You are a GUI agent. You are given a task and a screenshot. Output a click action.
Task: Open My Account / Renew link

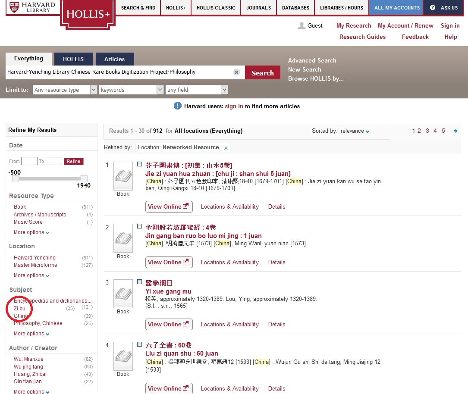click(405, 26)
